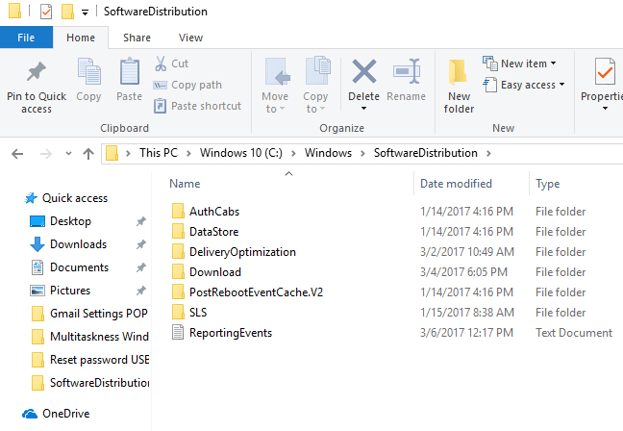The height and width of the screenshot is (431, 623).
Task: Open the Easy access dropdown
Action: (524, 85)
